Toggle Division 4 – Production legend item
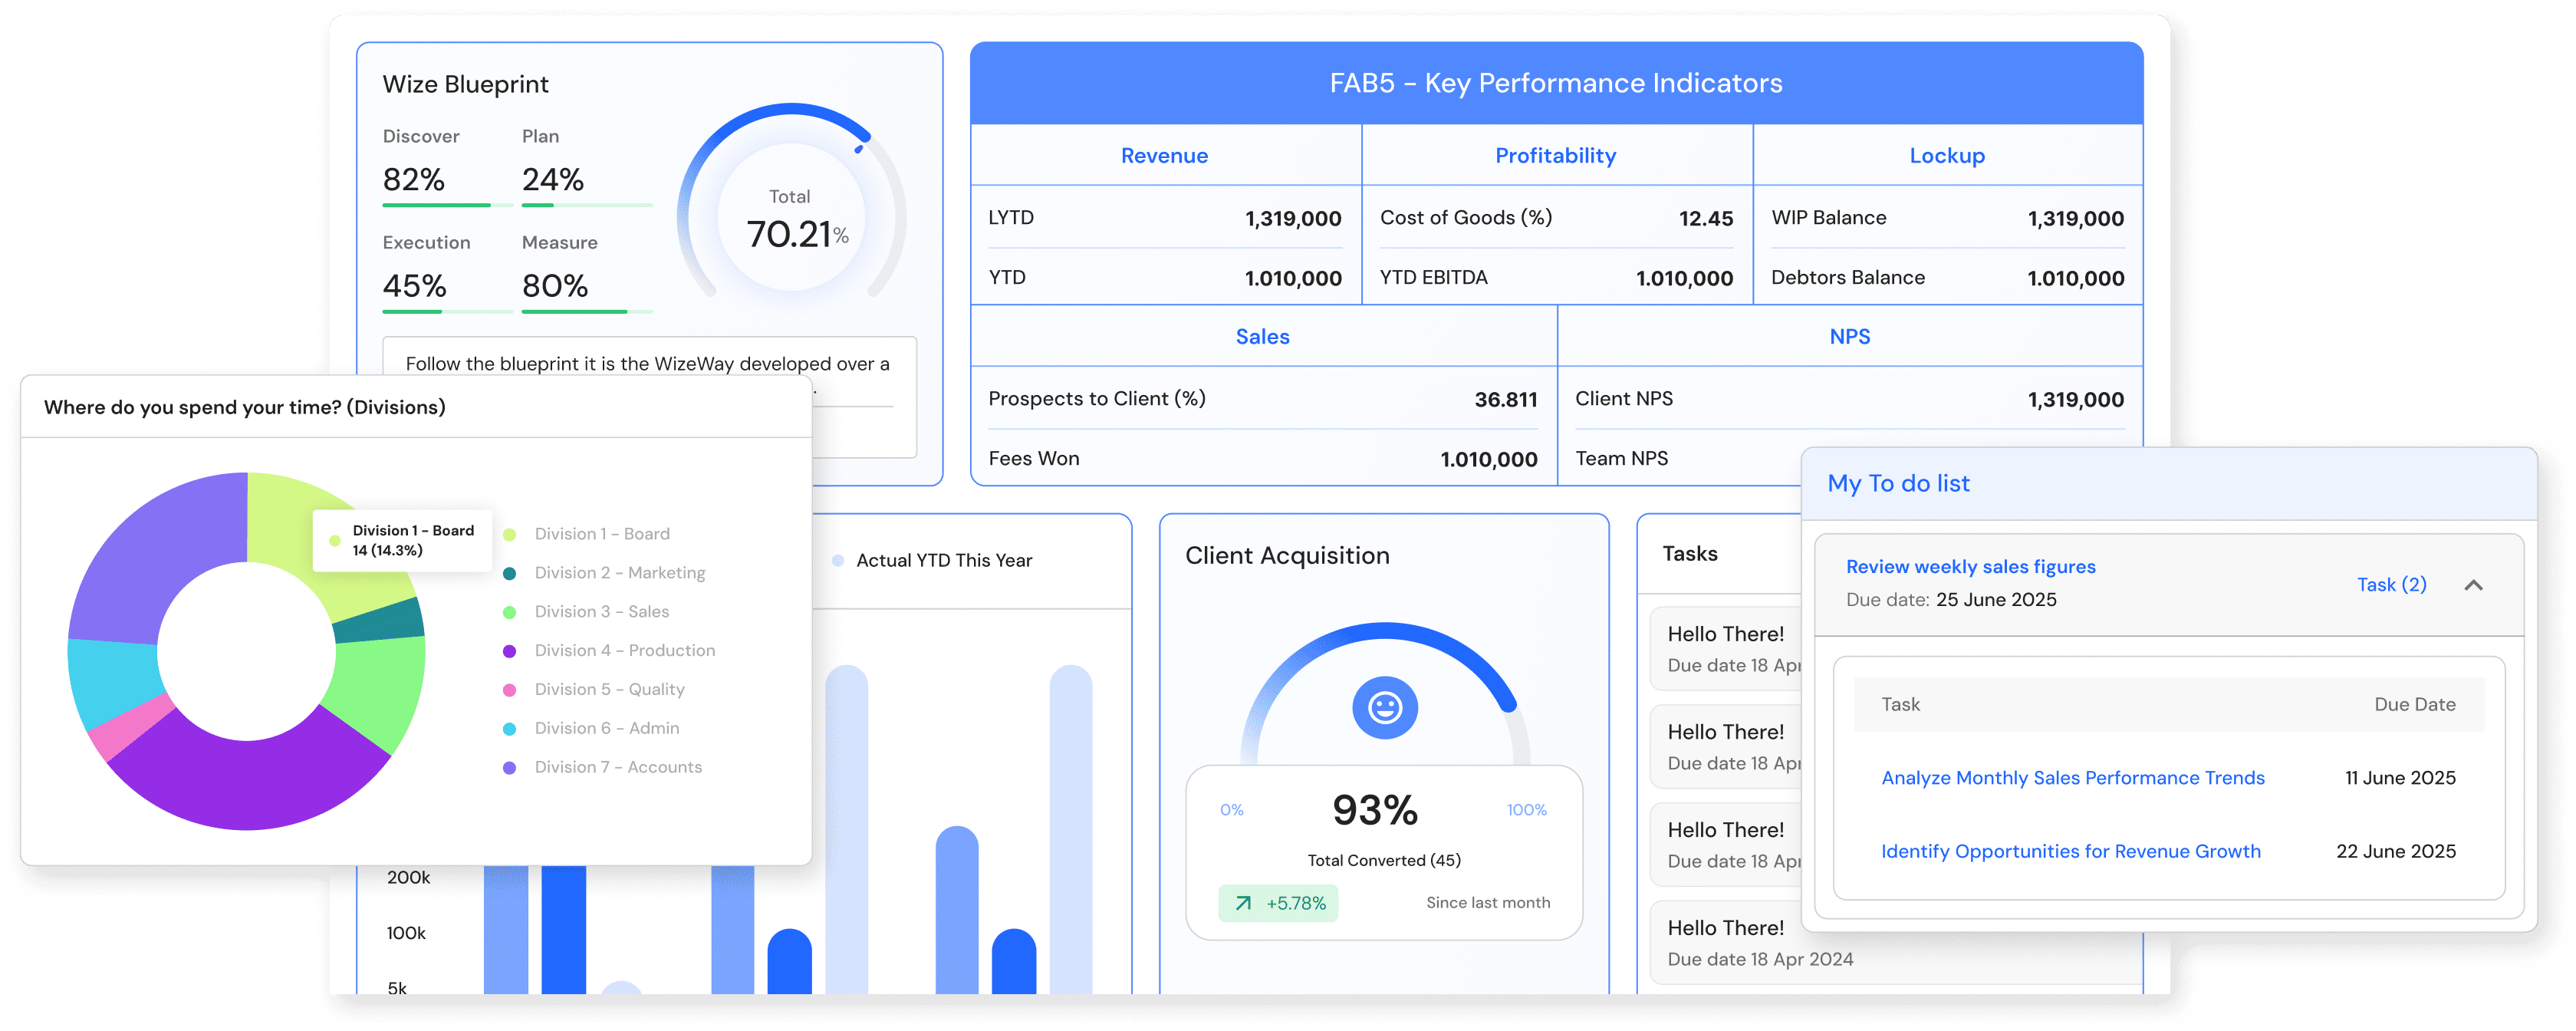Viewport: 2576px width, 1031px height. click(x=624, y=650)
